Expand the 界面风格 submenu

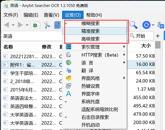coord(95,78)
